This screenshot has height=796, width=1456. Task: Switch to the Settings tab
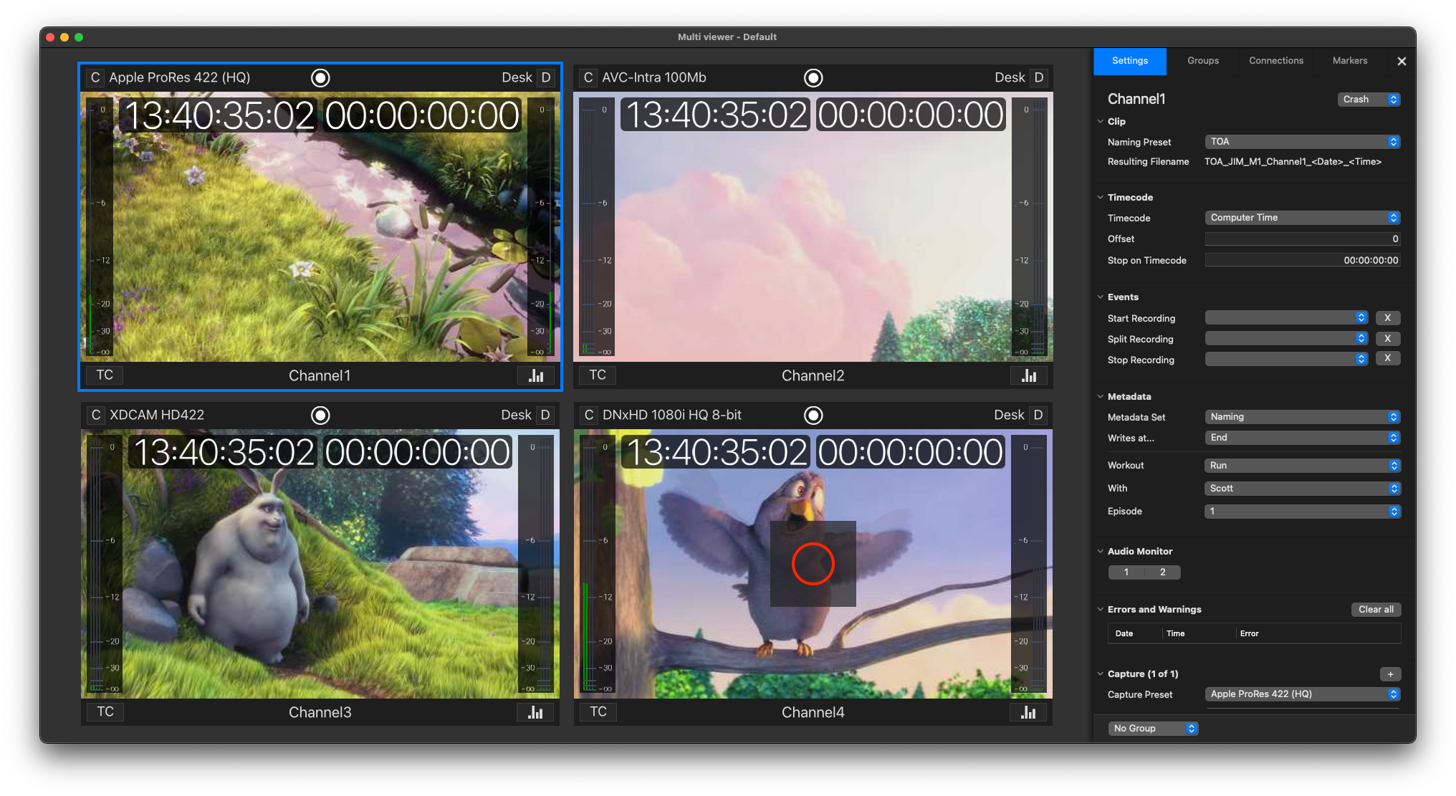point(1130,61)
